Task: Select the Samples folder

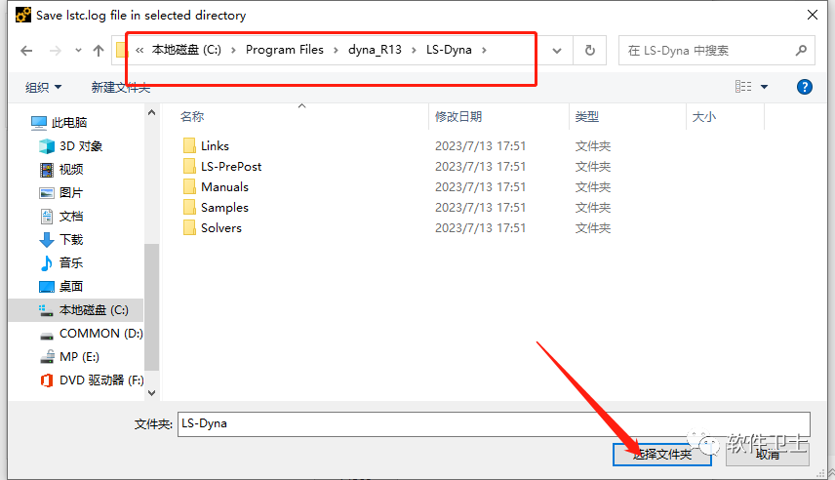Action: [224, 208]
